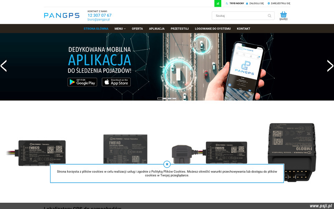Open the Zarejestruj się link

(x=279, y=3)
